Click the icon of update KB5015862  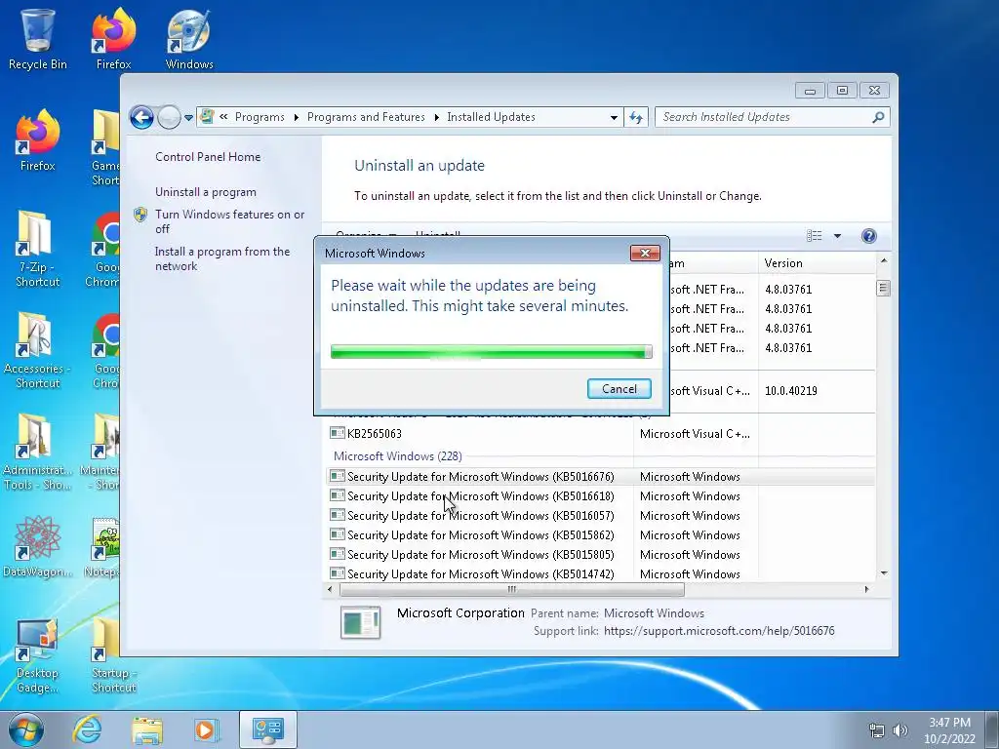click(337, 534)
